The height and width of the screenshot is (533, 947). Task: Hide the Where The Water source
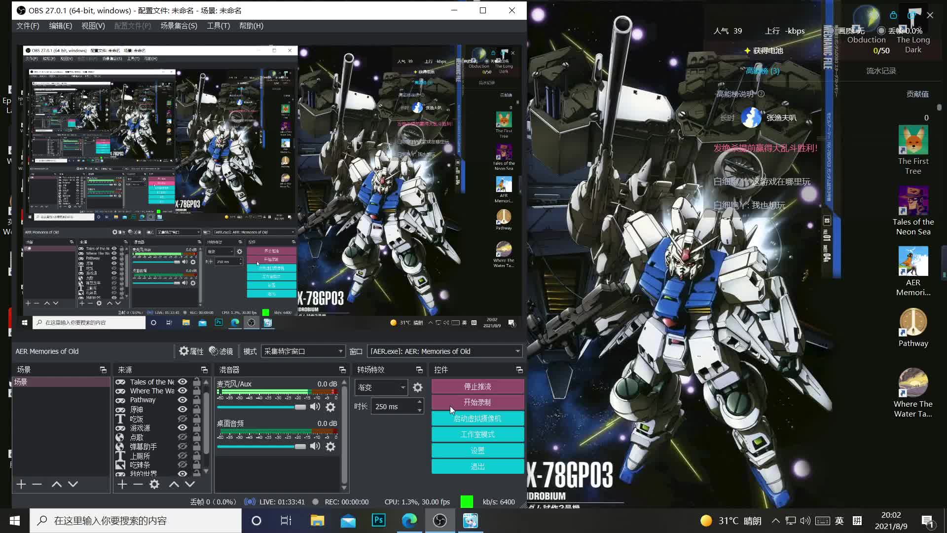[x=182, y=391]
